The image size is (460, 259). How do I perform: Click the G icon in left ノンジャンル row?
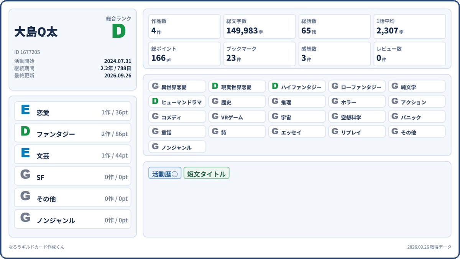coord(25,217)
